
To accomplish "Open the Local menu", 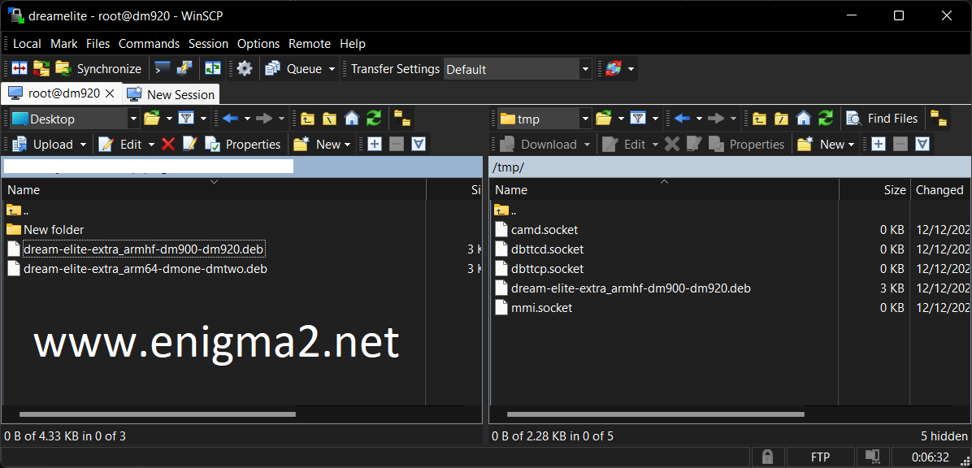I will 27,44.
